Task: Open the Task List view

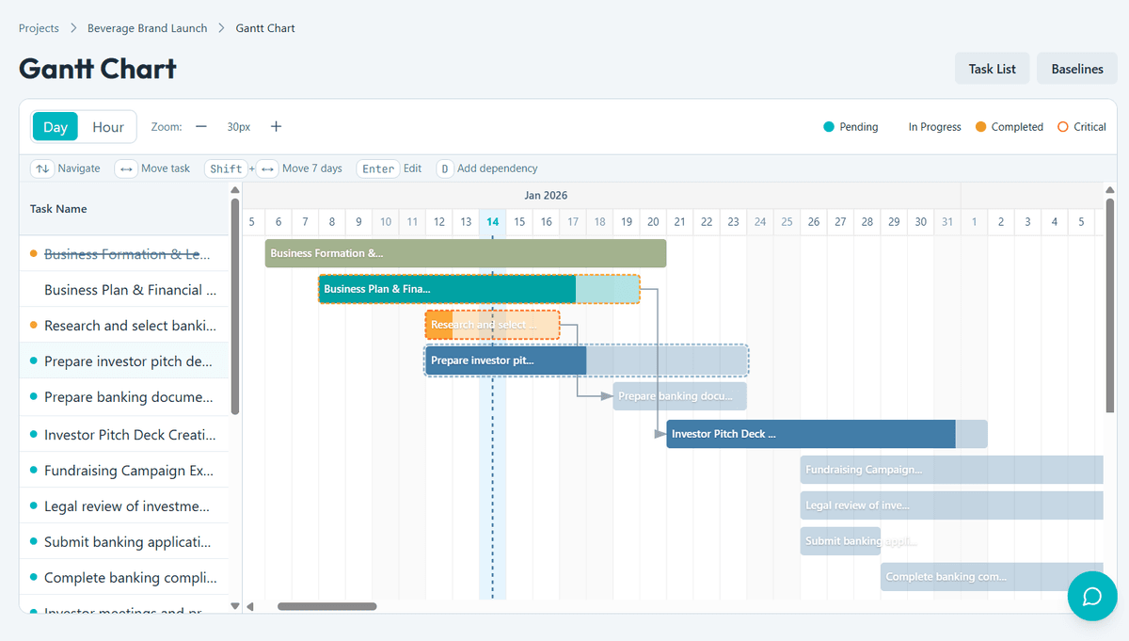Action: (992, 68)
